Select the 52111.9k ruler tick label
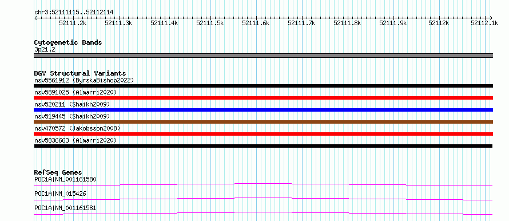The height and width of the screenshot is (221, 509). point(393,23)
